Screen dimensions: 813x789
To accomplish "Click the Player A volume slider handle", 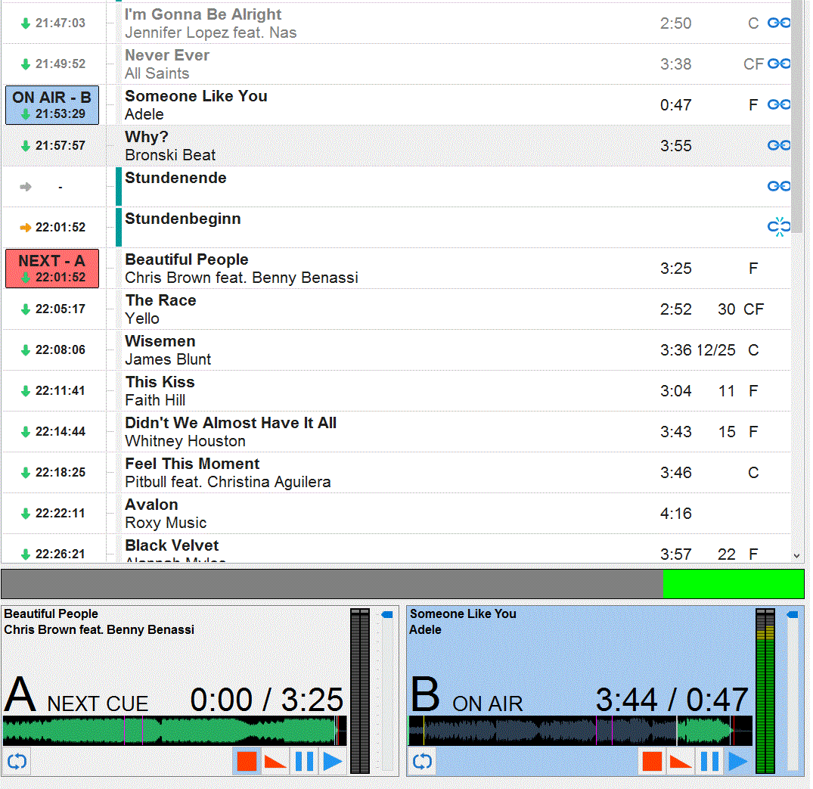I will pos(386,615).
